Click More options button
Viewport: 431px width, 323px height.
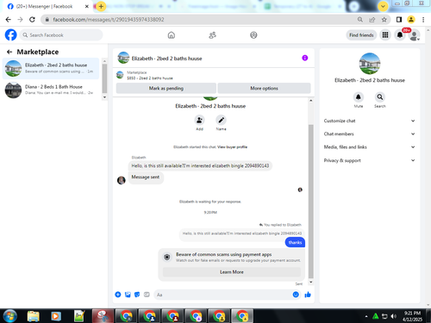[x=264, y=88]
